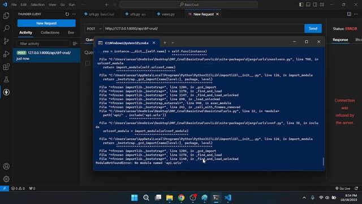Close the New Request tab

(217, 14)
